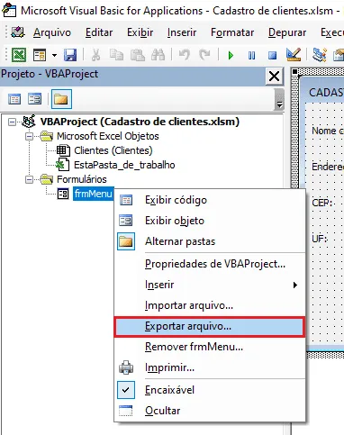This screenshot has width=344, height=435.
Task: Click the VBA icon left of Arquivo menu
Action: (x=17, y=32)
